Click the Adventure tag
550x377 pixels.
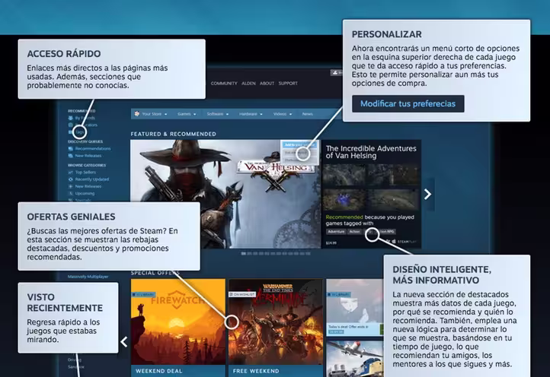[x=336, y=231]
